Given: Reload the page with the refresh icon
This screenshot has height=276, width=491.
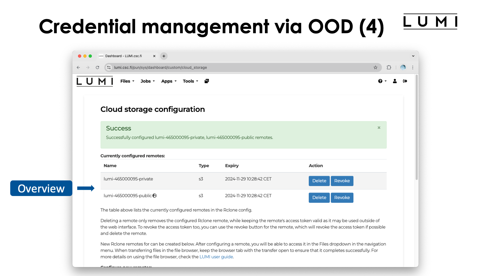Looking at the screenshot, I should pyautogui.click(x=97, y=67).
